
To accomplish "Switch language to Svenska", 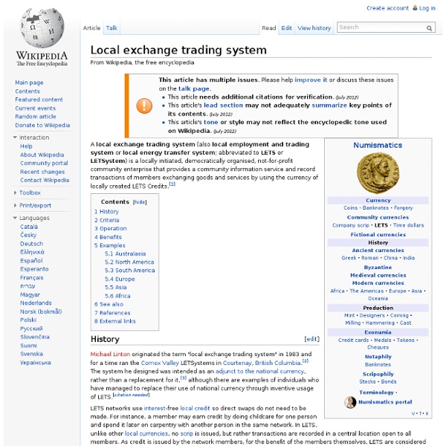I will pyautogui.click(x=31, y=354).
